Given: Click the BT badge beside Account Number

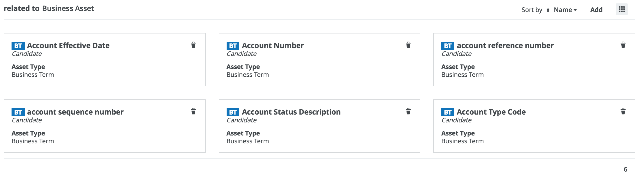Looking at the screenshot, I should point(233,46).
